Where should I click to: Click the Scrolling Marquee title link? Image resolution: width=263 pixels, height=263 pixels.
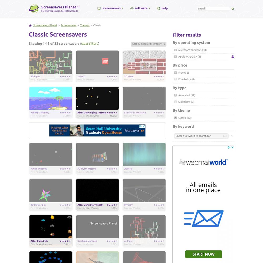point(87,241)
